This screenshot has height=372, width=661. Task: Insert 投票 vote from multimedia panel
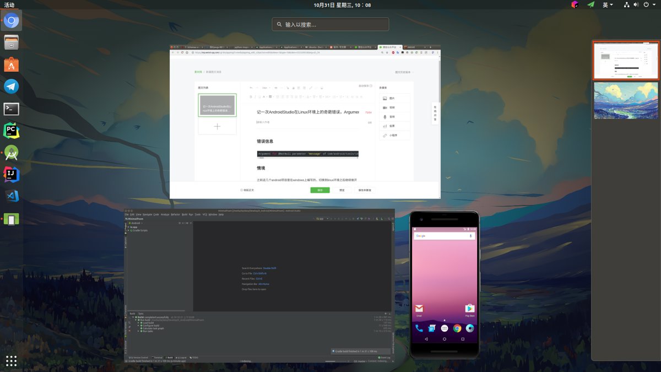[394, 126]
